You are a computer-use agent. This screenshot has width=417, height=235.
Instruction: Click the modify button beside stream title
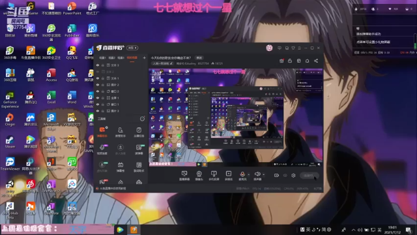point(199,58)
